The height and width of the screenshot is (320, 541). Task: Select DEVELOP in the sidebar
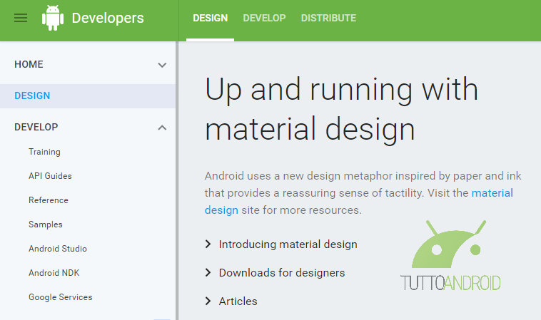(x=36, y=127)
